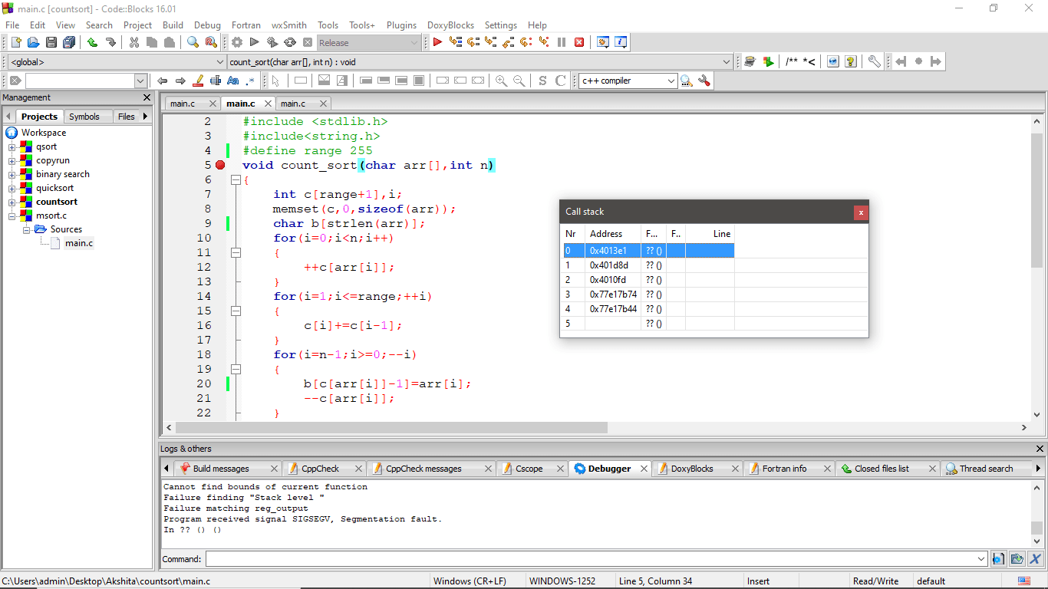Open the Debug menu
1048x589 pixels.
207,25
